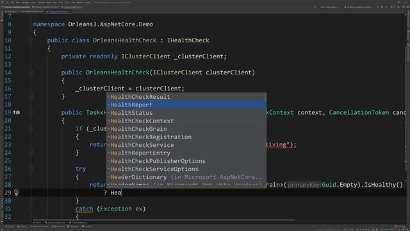
Task: Select HealthCheckResult from completion list
Action: [x=186, y=97]
